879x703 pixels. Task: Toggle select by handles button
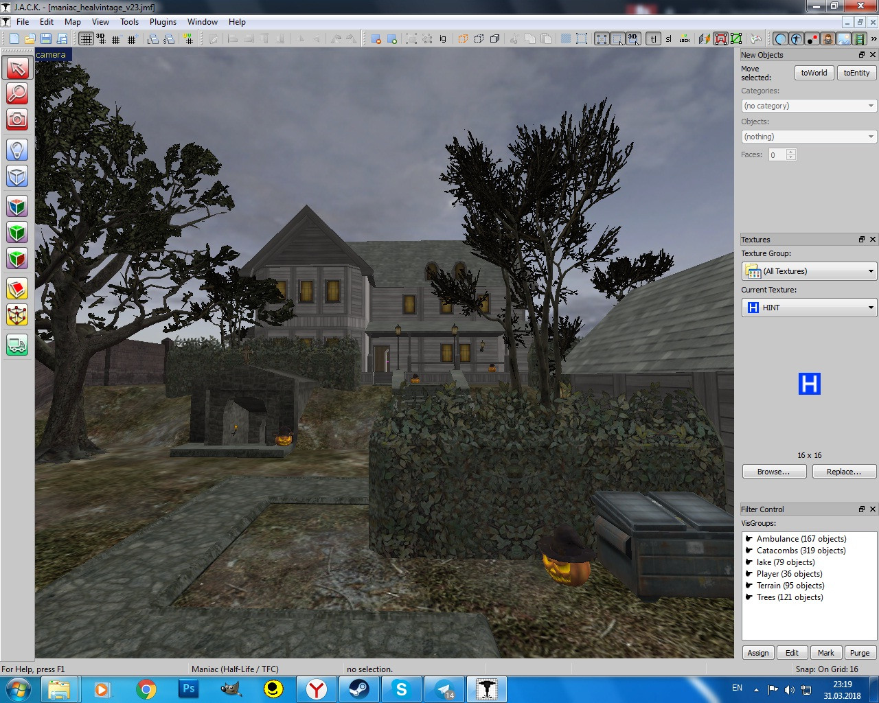coord(602,38)
